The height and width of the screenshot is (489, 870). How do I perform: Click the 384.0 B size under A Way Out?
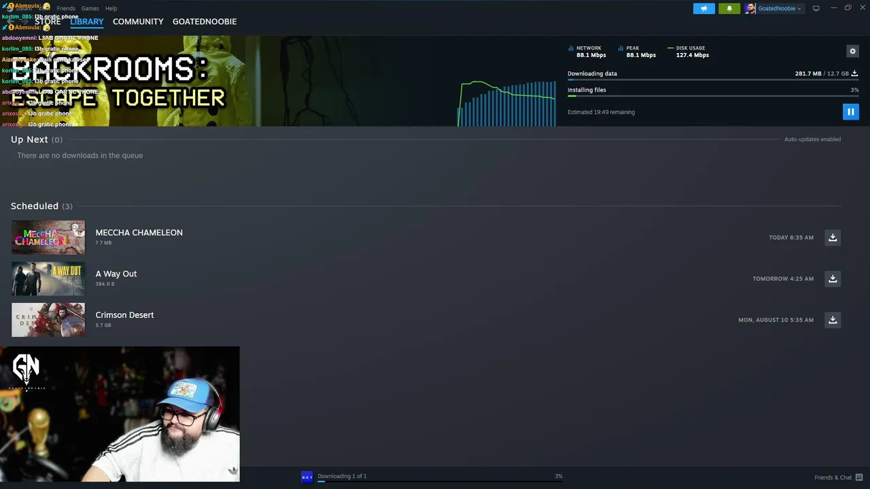(105, 284)
